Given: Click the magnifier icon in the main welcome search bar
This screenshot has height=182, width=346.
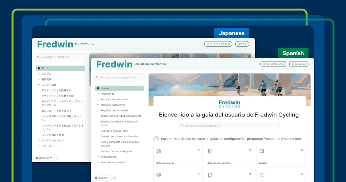Looking at the screenshot, I should pyautogui.click(x=182, y=126).
